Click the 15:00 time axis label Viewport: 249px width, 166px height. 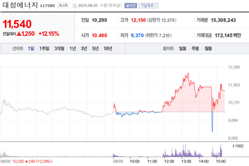coord(221,161)
